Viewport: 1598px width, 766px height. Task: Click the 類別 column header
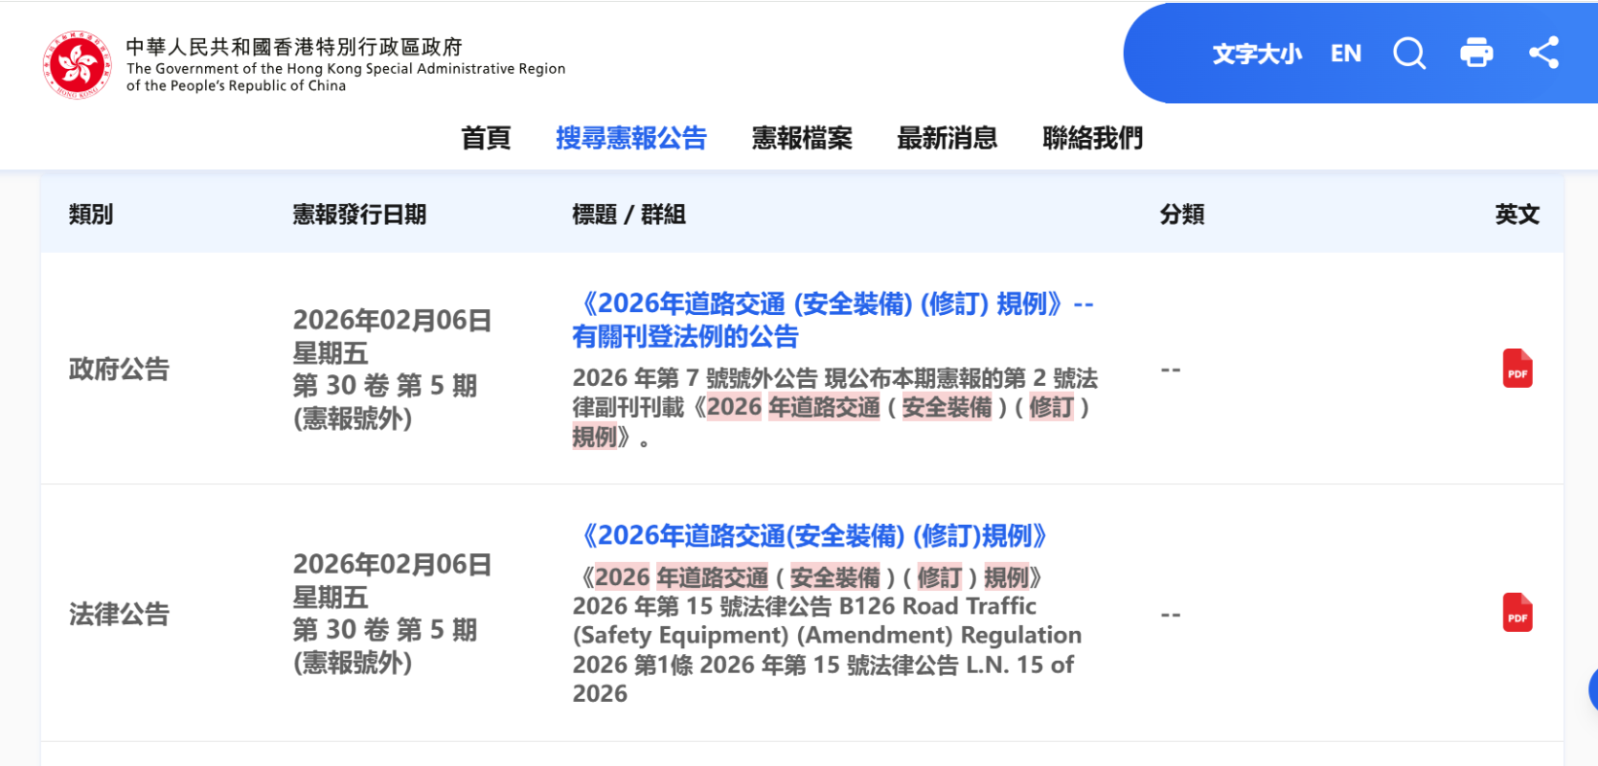pos(91,214)
